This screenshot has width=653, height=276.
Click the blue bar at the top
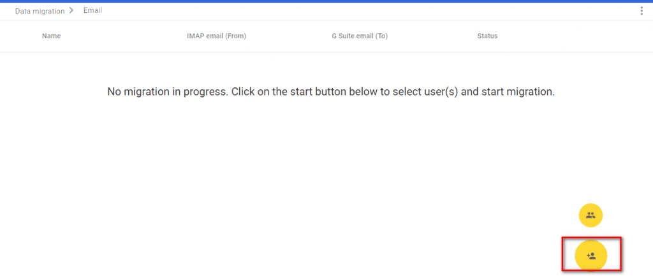point(326,1)
